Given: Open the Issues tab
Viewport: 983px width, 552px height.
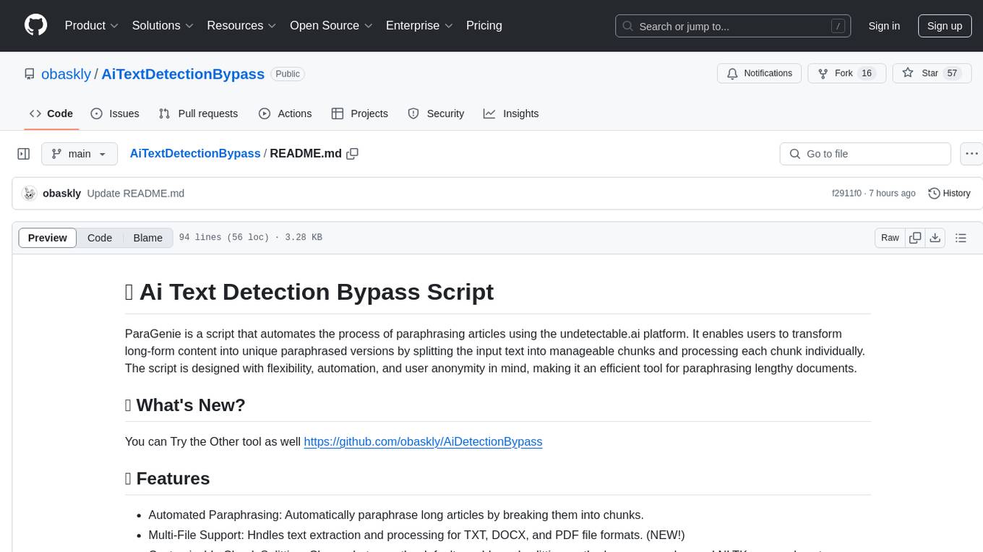Looking at the screenshot, I should (x=115, y=113).
